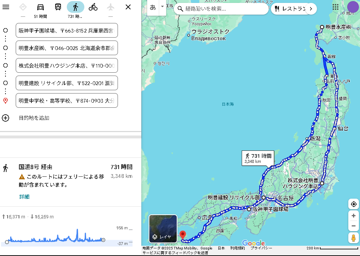The image size is (360, 256).
Task: Click the 3,348 km distance text in the route summary
Action: point(122,176)
